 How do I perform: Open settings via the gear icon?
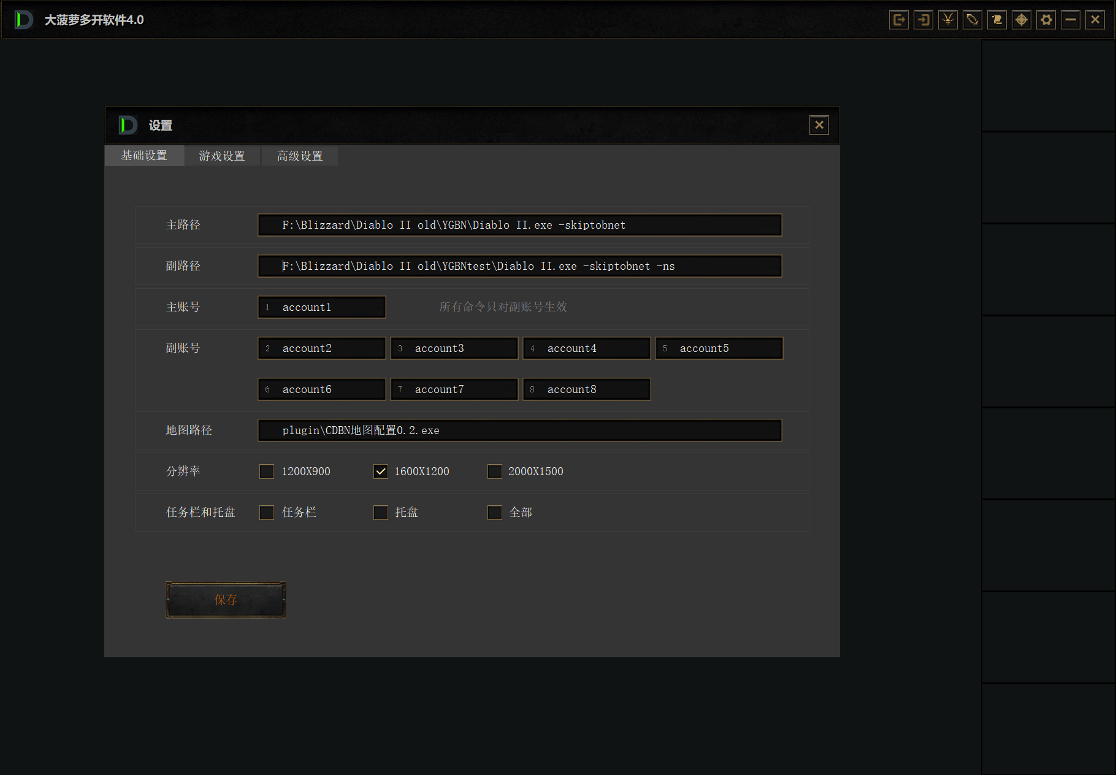[1046, 20]
